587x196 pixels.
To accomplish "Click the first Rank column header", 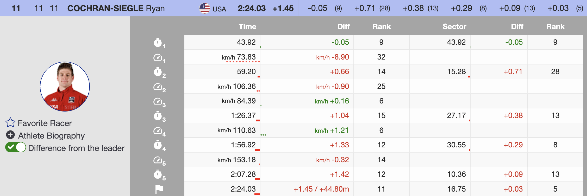I will click(381, 27).
